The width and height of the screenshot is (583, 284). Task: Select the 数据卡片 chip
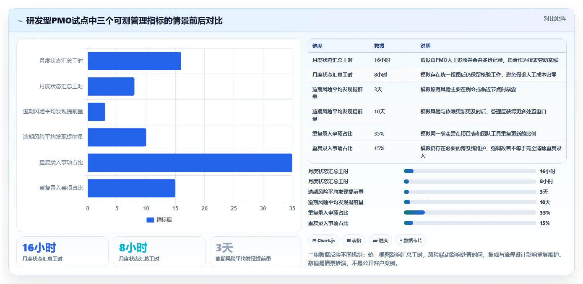(x=411, y=241)
